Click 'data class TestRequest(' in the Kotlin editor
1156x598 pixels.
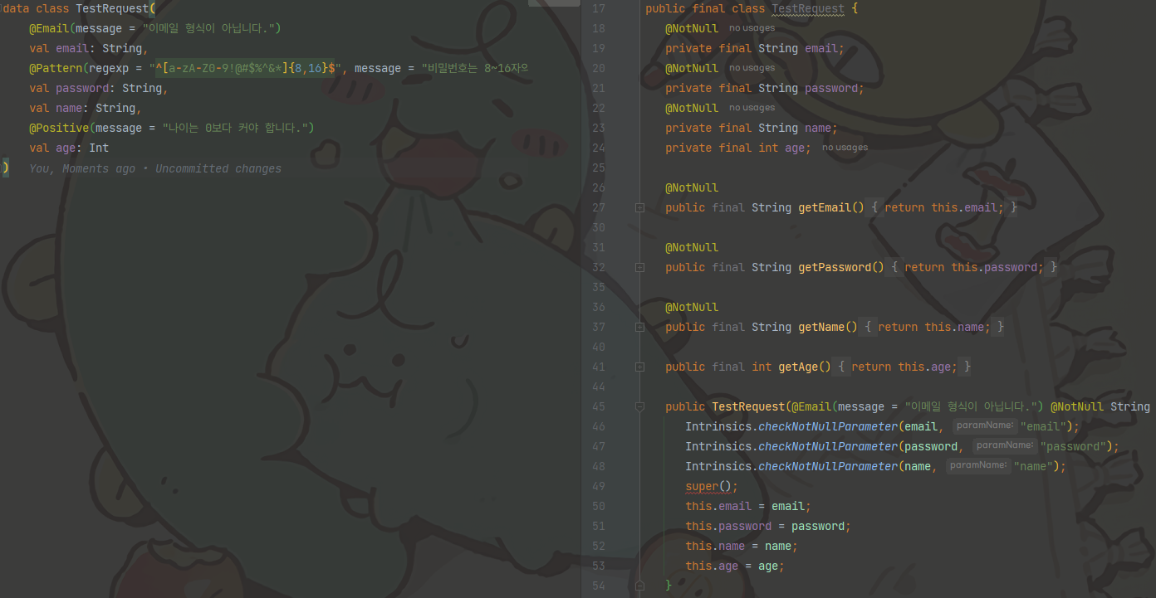[79, 8]
